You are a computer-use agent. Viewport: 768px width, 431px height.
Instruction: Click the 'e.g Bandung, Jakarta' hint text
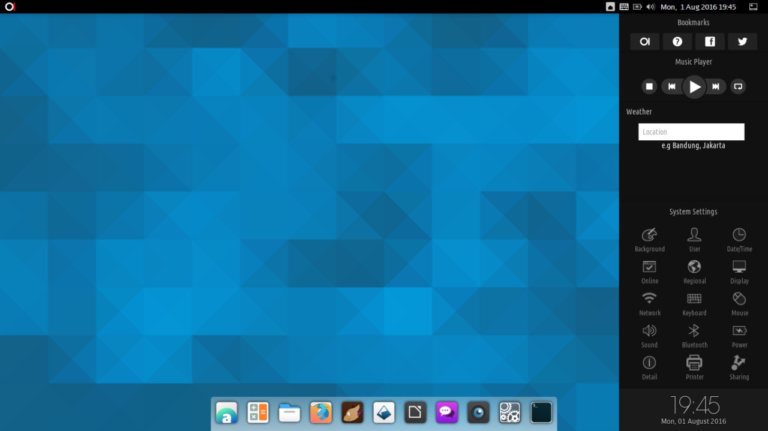pyautogui.click(x=693, y=146)
